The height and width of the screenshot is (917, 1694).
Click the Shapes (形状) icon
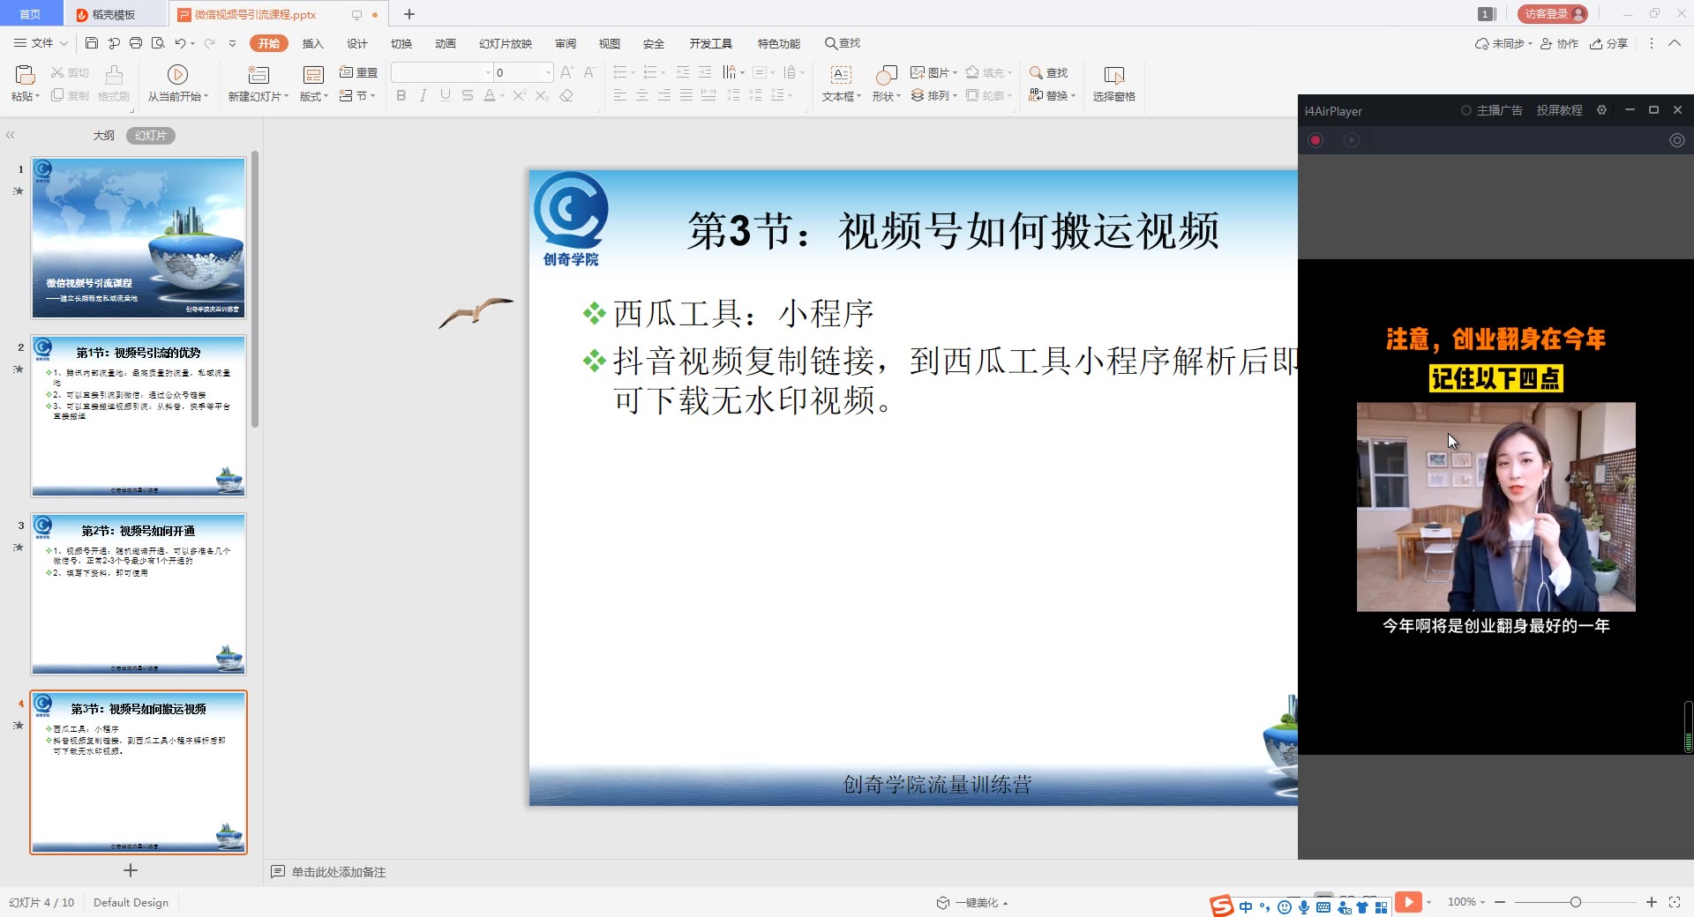coord(886,74)
